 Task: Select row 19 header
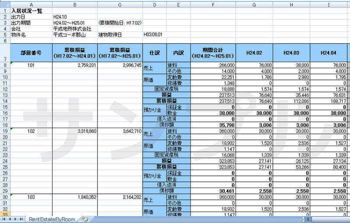point(4,131)
